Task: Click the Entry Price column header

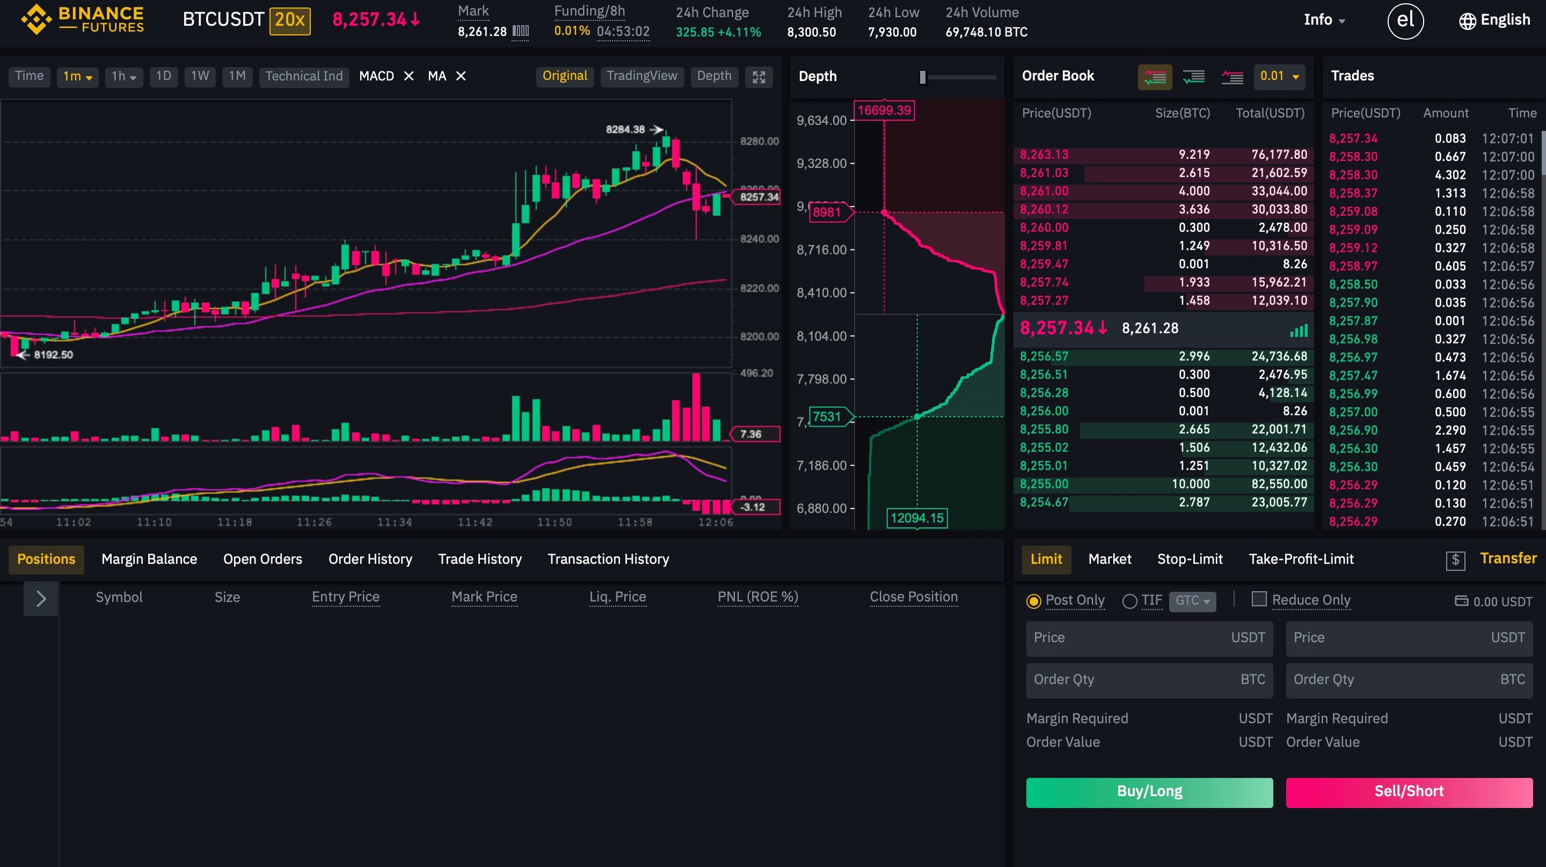Action: point(345,597)
